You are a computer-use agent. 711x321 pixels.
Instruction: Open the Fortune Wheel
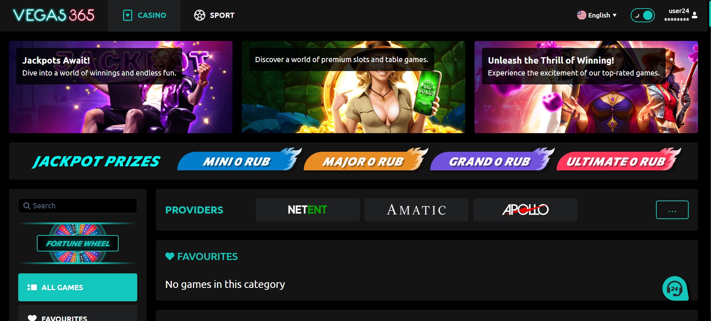78,243
